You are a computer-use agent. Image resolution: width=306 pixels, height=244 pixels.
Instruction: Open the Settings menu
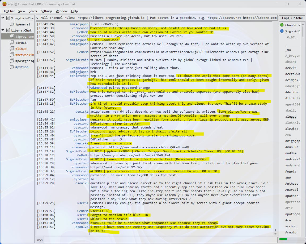point(46,11)
